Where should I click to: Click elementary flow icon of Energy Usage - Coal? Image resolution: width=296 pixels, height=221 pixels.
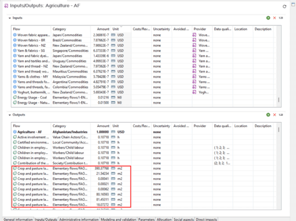click(x=15, y=97)
